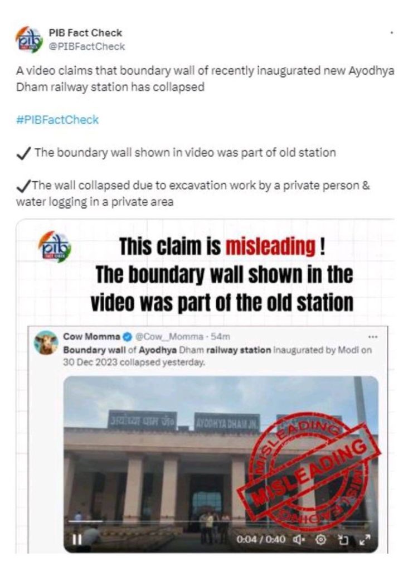The width and height of the screenshot is (413, 571).
Task: Pause the embedded video
Action: pyautogui.click(x=77, y=539)
